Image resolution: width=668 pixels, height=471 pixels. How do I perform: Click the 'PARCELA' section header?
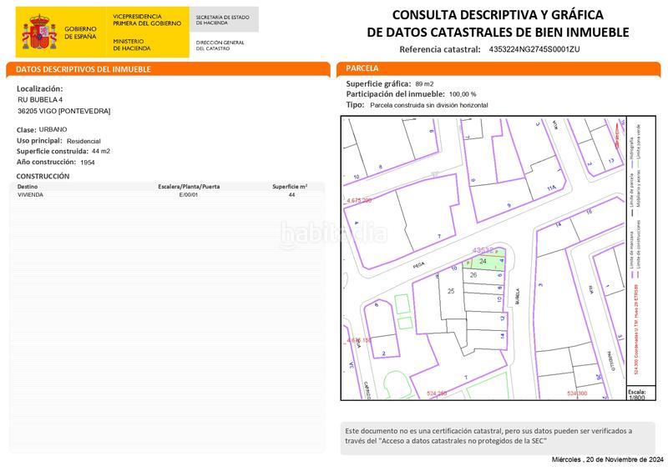click(x=362, y=68)
